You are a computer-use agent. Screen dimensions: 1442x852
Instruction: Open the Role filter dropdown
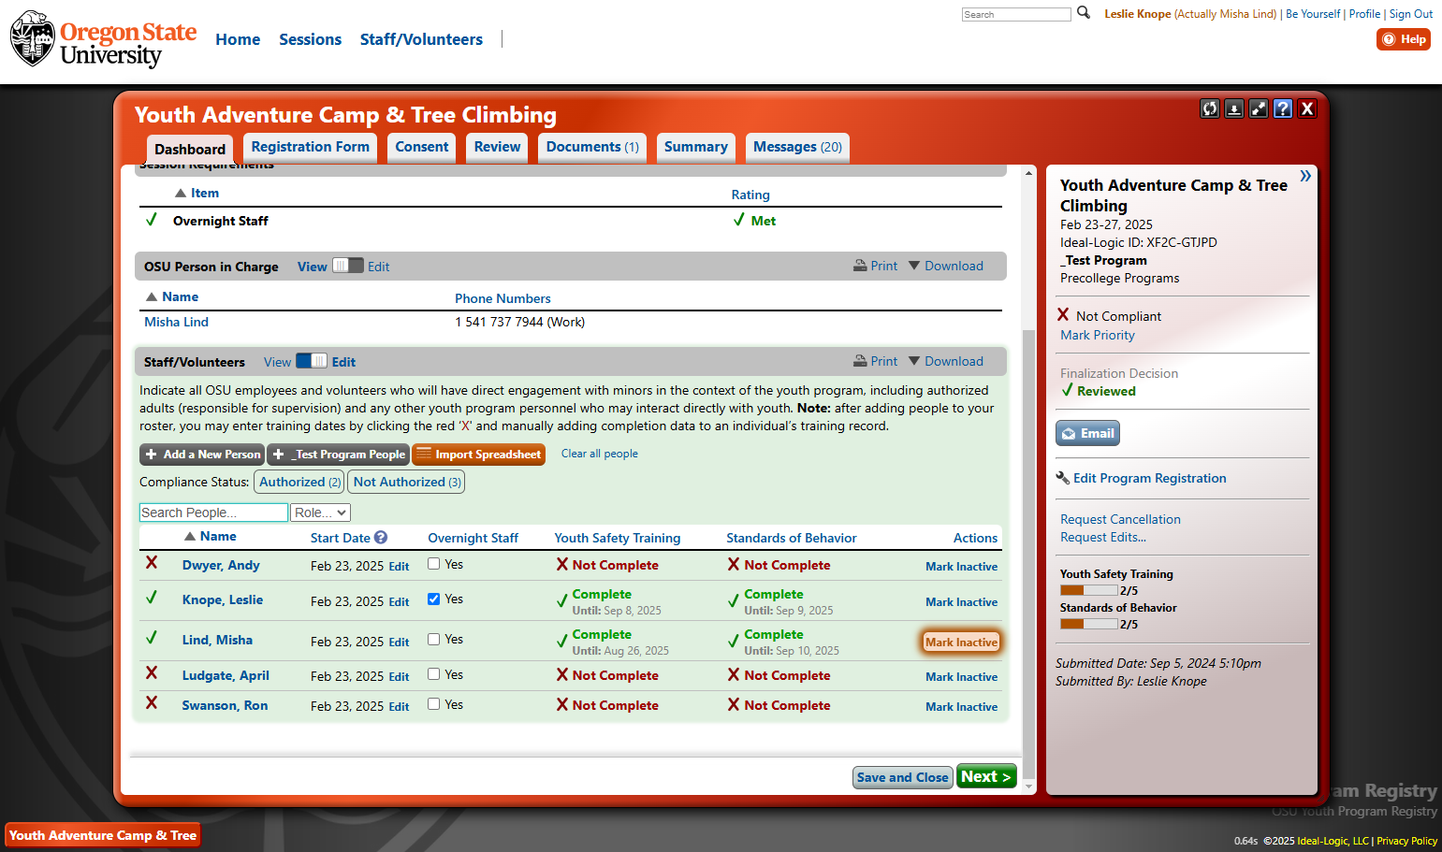pos(320,513)
